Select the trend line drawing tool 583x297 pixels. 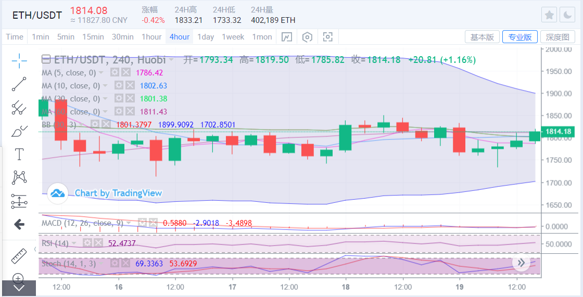pyautogui.click(x=19, y=84)
